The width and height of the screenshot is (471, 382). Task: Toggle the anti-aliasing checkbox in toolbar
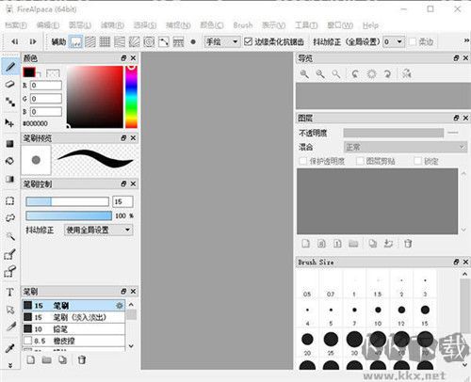(x=248, y=41)
